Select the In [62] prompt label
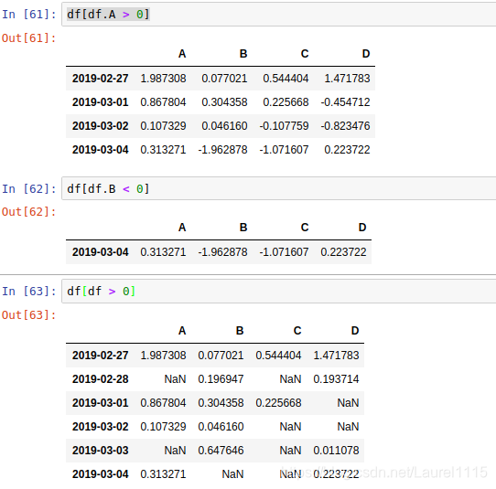496x489 pixels. 28,188
